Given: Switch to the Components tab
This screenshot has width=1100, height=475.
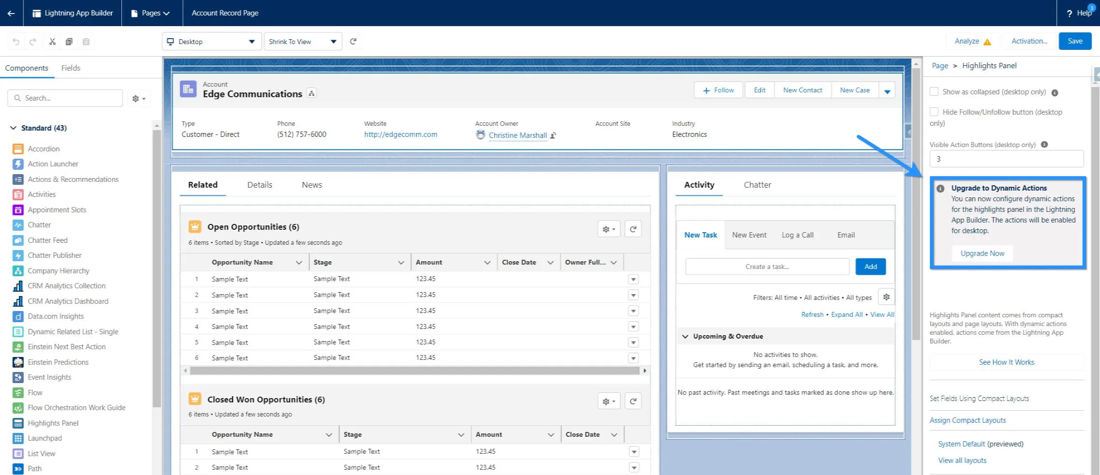Looking at the screenshot, I should pyautogui.click(x=27, y=68).
